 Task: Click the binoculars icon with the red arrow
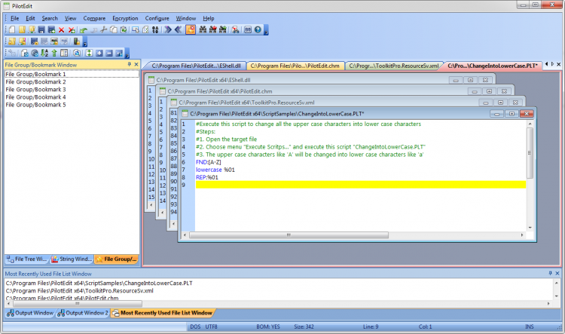[x=213, y=30]
